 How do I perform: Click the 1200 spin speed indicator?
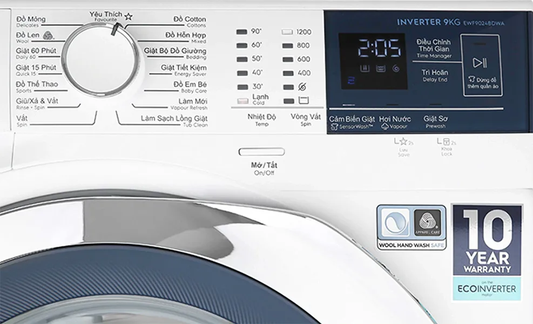click(x=287, y=32)
